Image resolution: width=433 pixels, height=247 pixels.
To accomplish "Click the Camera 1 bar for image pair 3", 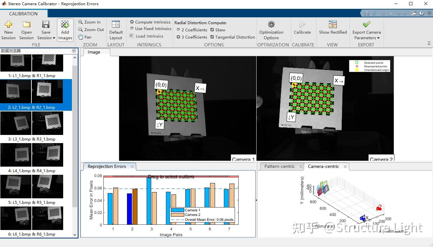I will pos(149,201).
